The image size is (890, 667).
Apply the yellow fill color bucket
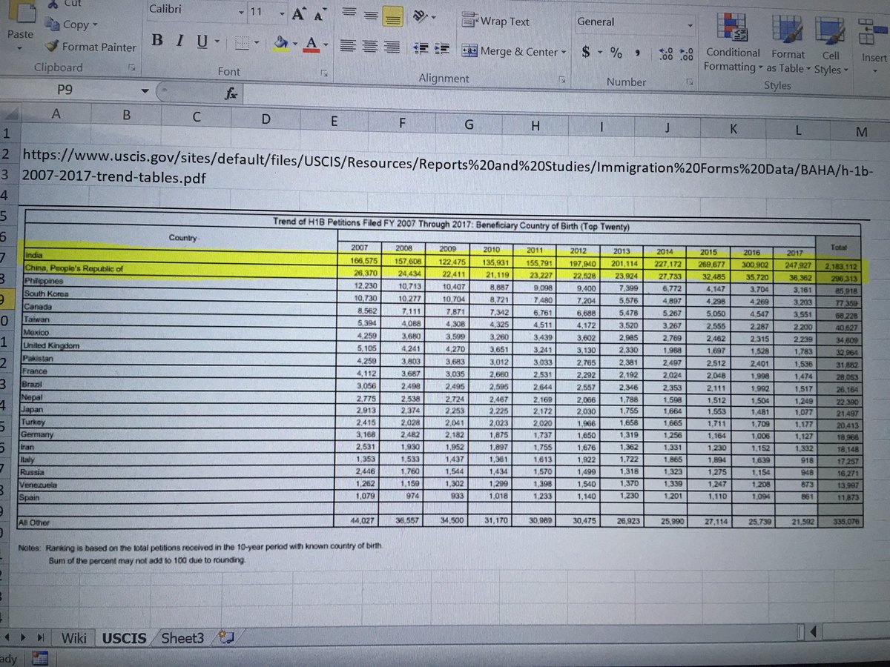click(x=280, y=44)
